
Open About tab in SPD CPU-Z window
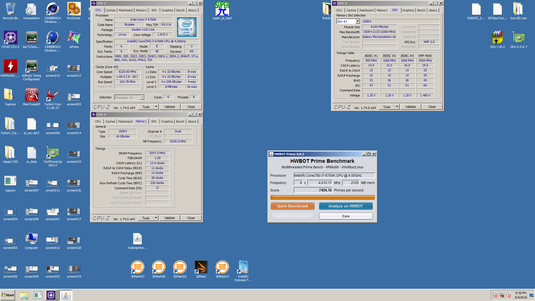[433, 10]
